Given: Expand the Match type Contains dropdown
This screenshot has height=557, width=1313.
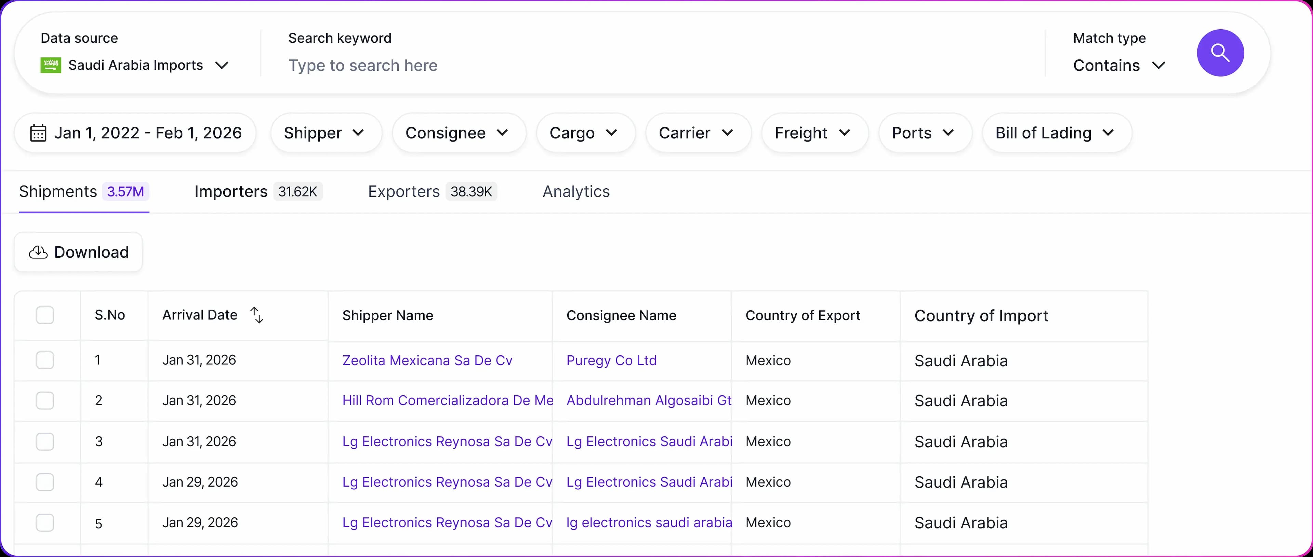Looking at the screenshot, I should tap(1119, 65).
